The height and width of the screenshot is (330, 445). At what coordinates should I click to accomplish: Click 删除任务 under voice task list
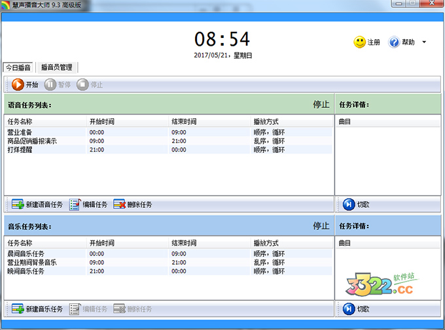tap(133, 205)
